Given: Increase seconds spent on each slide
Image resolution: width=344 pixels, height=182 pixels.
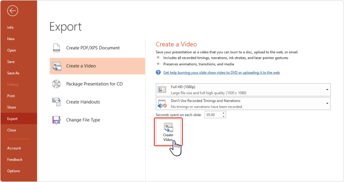Looking at the screenshot, I should click(224, 113).
